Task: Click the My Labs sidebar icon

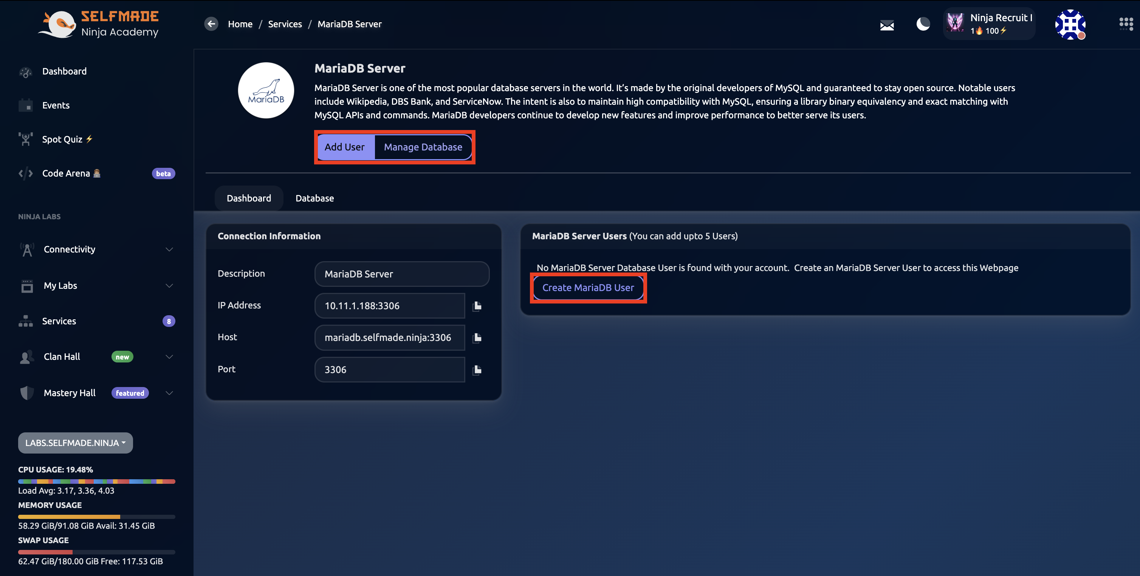Action: [27, 286]
